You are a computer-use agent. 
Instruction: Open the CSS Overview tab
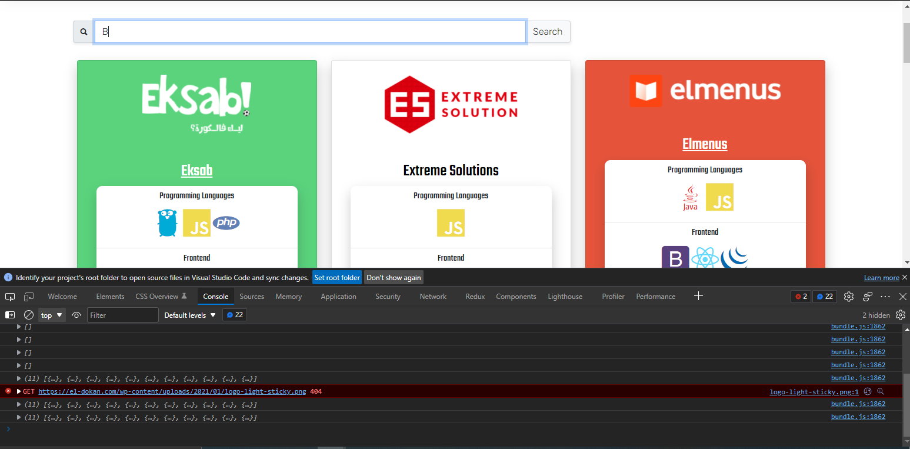click(x=161, y=297)
